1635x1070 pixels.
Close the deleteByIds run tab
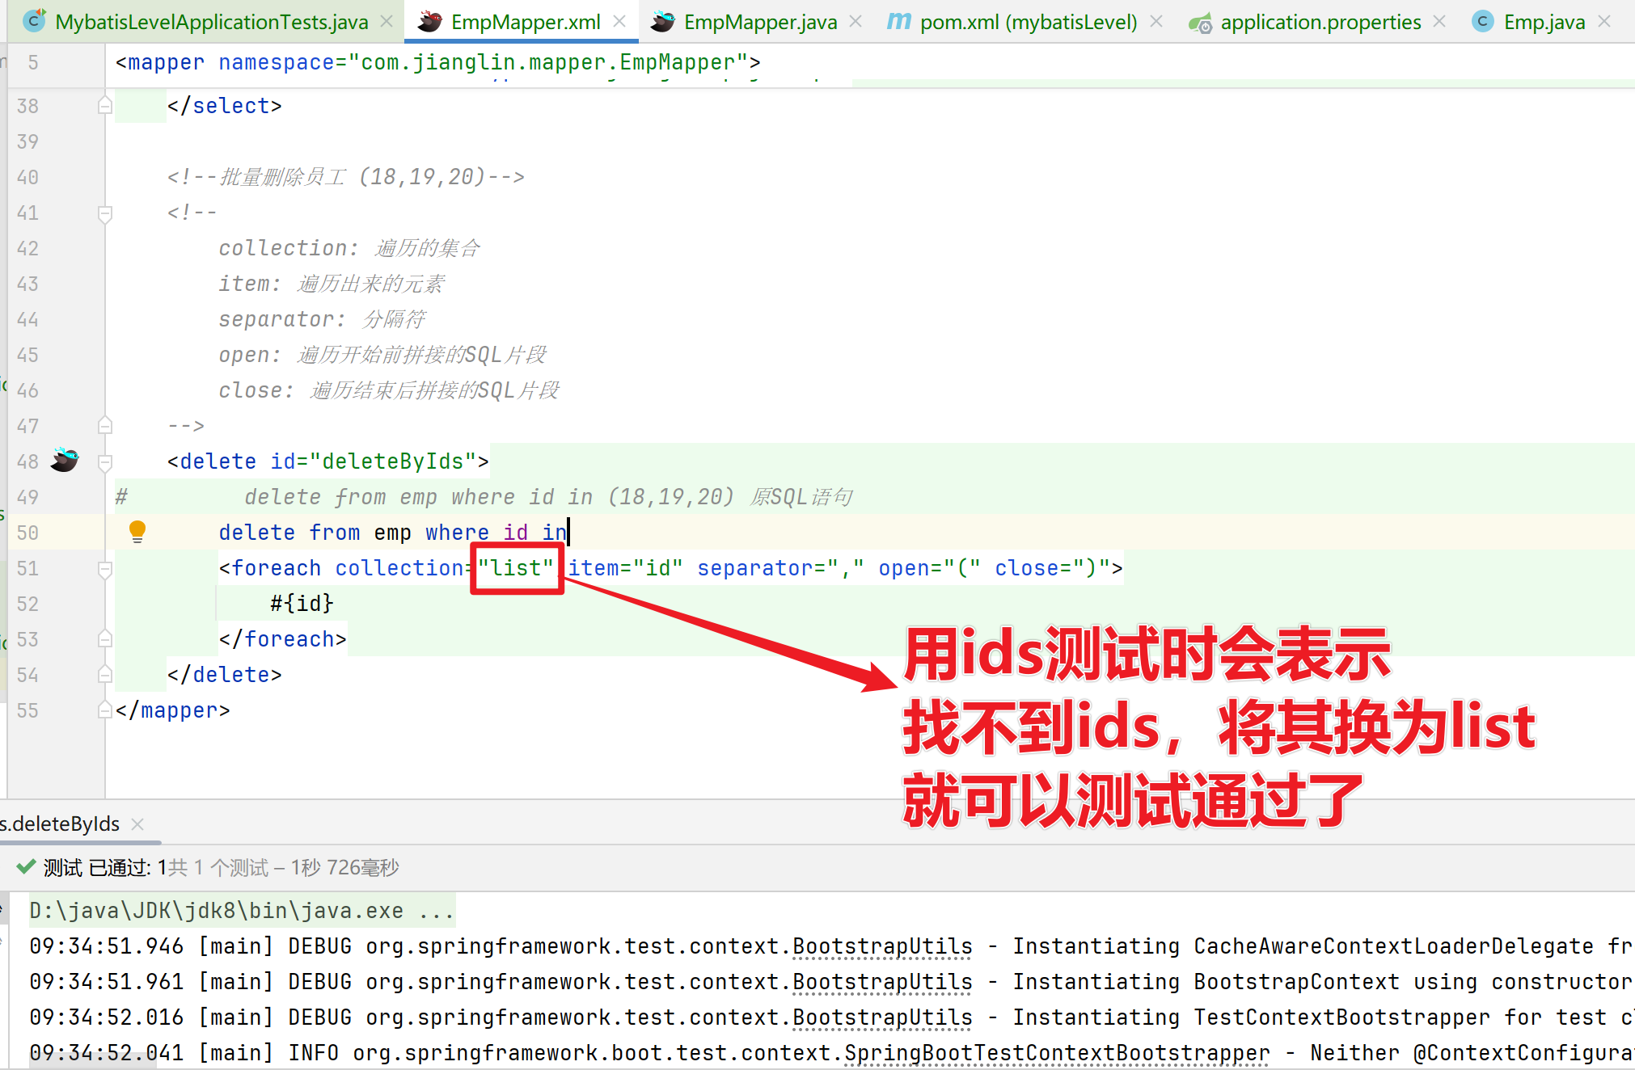point(137,824)
